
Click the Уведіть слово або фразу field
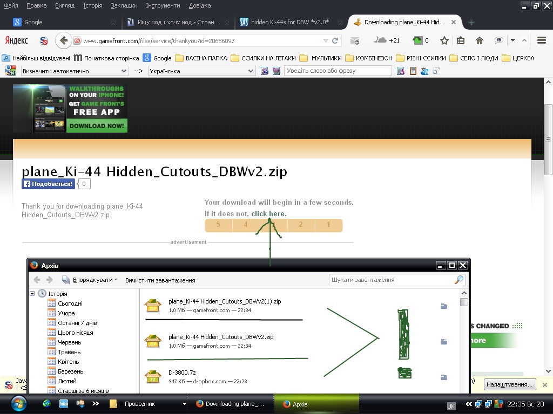coord(338,71)
